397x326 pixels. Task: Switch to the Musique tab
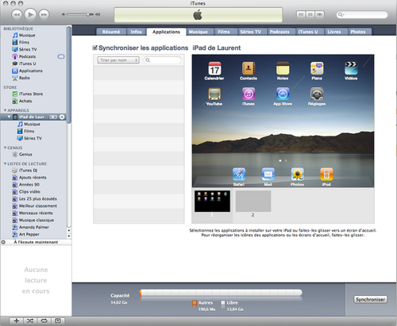coord(198,32)
